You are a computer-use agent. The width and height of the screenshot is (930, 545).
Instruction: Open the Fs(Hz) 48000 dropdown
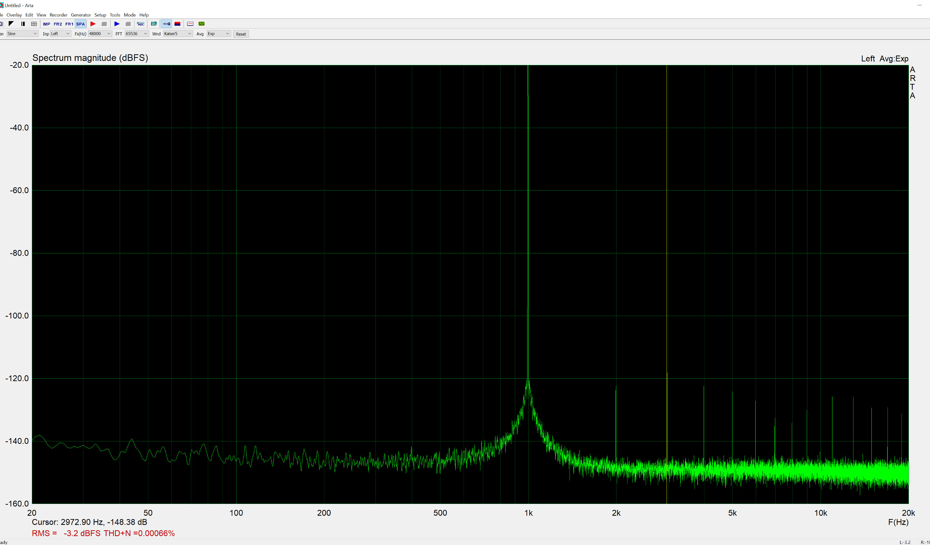coord(100,34)
